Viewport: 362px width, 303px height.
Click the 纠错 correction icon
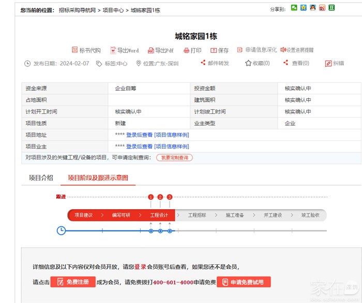(x=328, y=63)
